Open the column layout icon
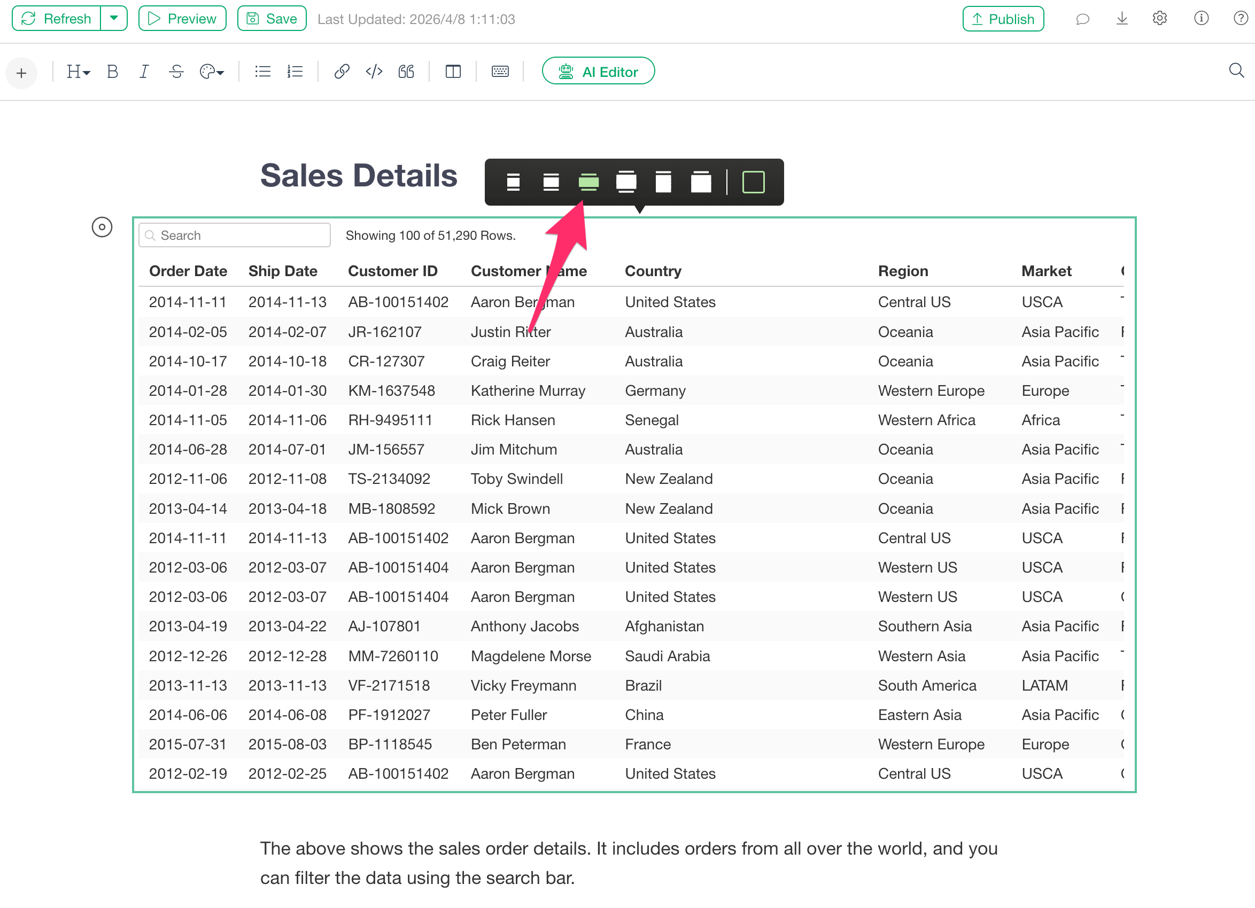This screenshot has height=908, width=1255. [453, 72]
